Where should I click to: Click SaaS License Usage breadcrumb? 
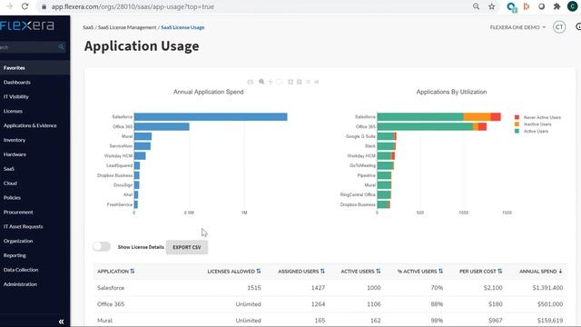tap(182, 27)
